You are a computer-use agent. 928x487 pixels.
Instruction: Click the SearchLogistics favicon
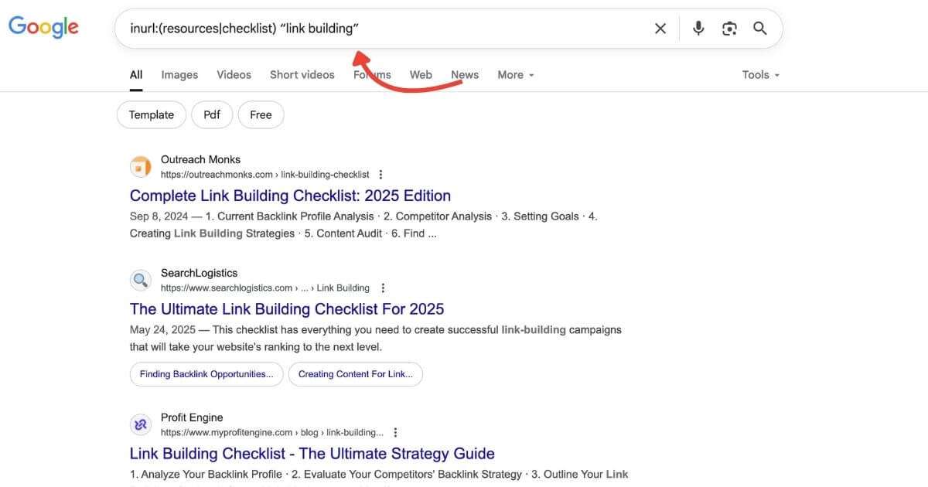coord(140,280)
